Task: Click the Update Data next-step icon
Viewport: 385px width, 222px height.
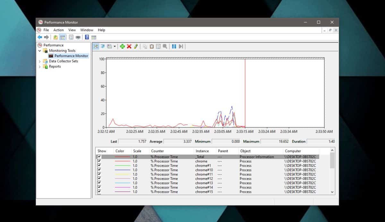Action: [181, 46]
